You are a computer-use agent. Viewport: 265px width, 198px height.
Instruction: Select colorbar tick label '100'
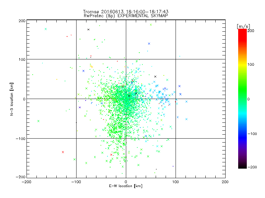click(251, 64)
